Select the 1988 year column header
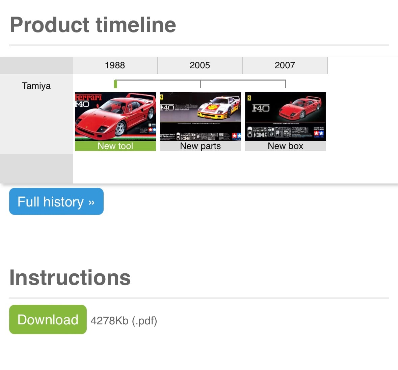Viewport: 398px width, 370px height. [x=115, y=65]
